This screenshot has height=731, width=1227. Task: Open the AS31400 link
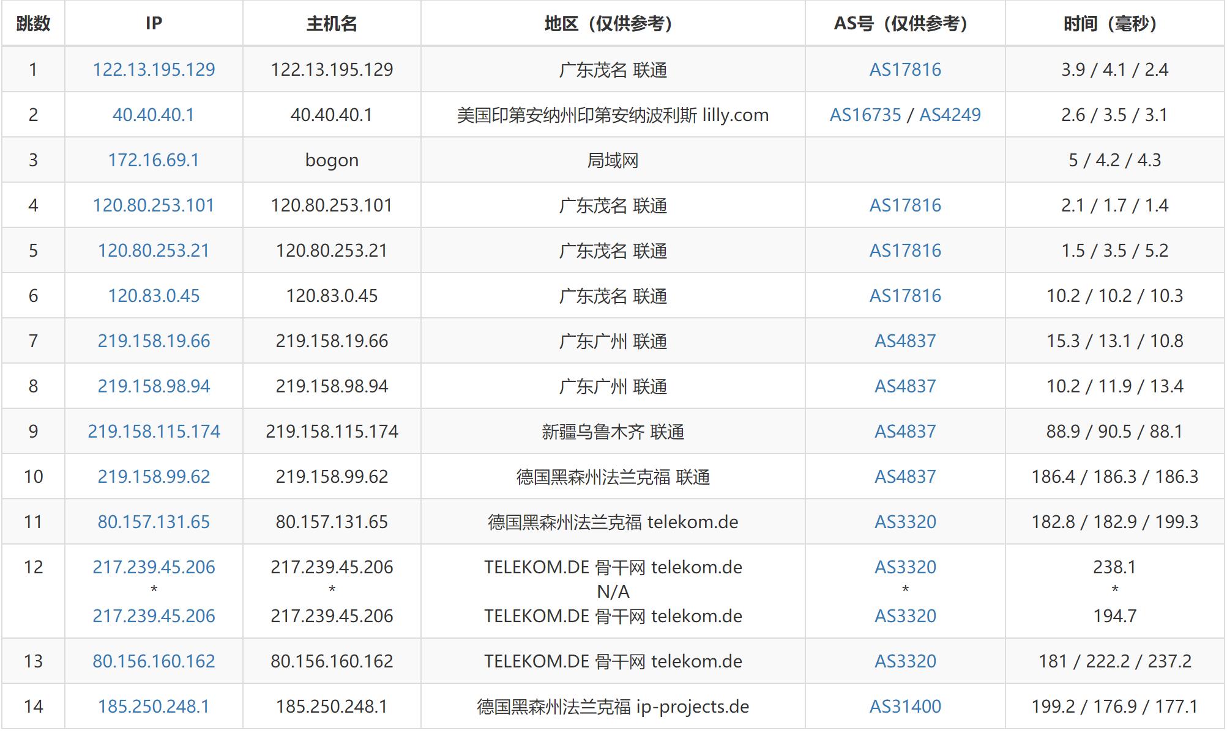tap(905, 707)
